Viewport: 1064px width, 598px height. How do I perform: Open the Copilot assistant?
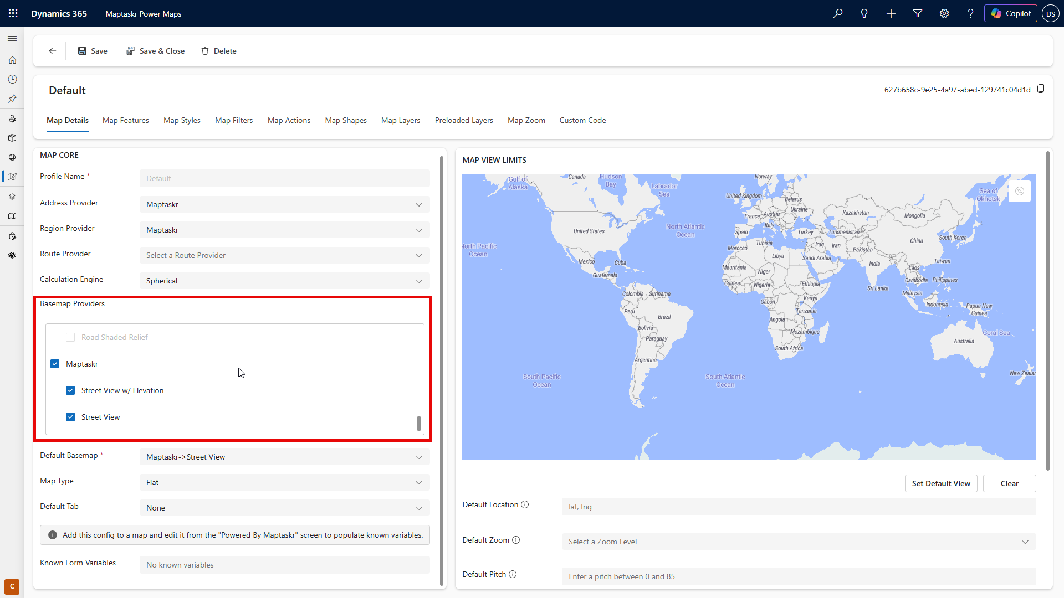pyautogui.click(x=1010, y=13)
